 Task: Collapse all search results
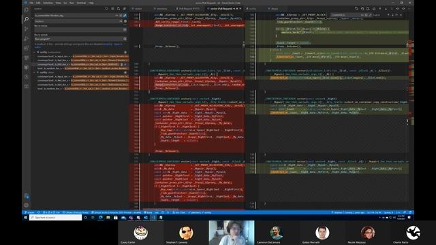click(x=124, y=9)
